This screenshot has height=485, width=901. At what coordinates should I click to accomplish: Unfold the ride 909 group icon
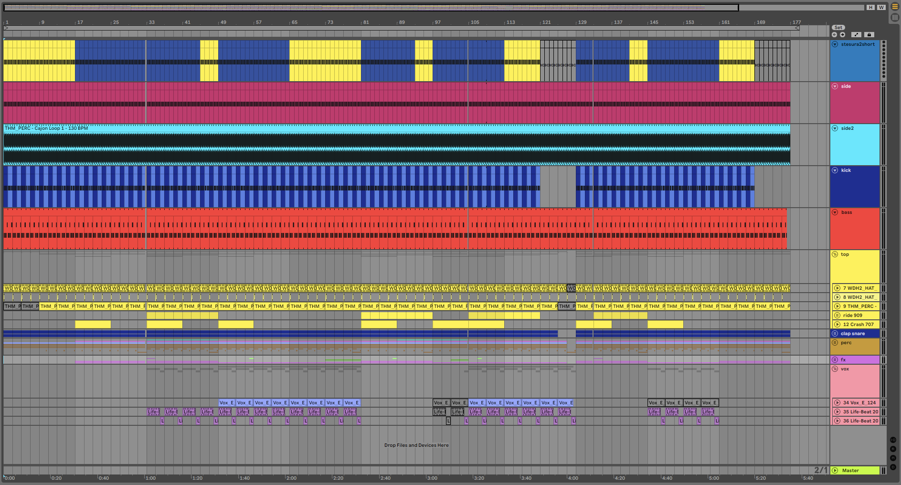(x=837, y=316)
